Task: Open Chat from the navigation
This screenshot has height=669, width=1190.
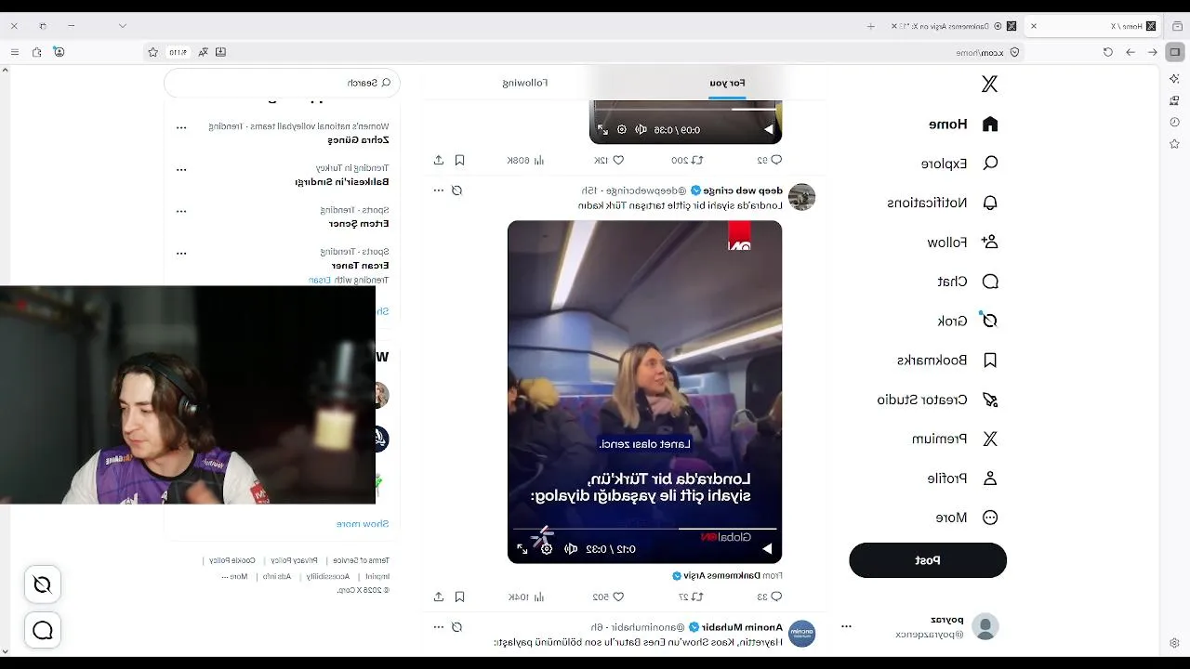Action: [x=967, y=282]
